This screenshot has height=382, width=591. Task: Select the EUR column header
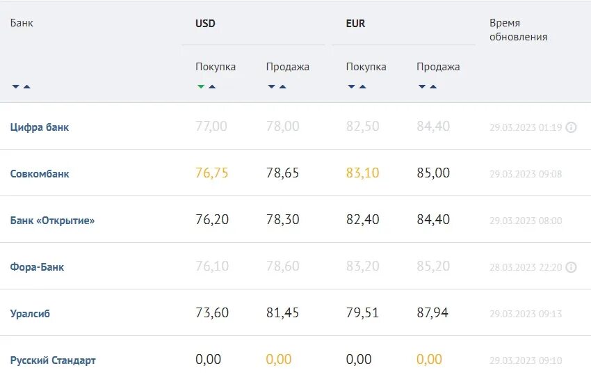355,24
